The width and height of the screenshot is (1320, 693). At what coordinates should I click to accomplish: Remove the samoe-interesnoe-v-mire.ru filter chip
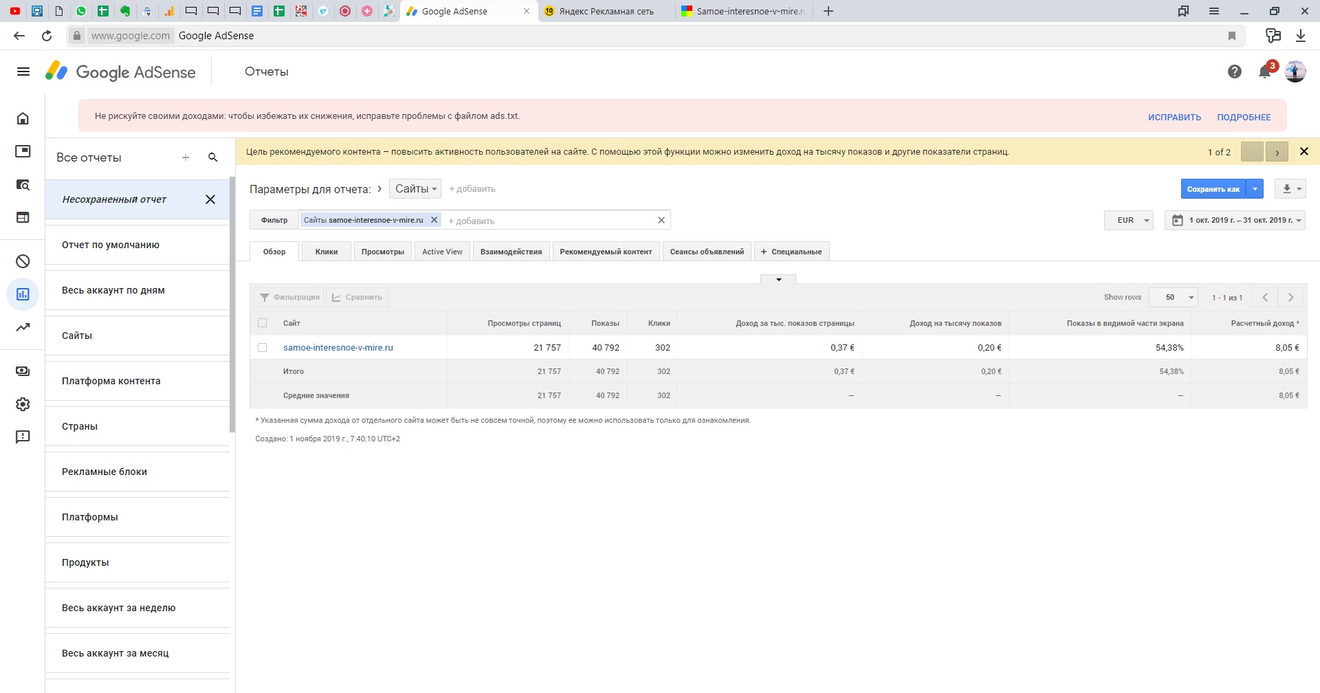(434, 220)
